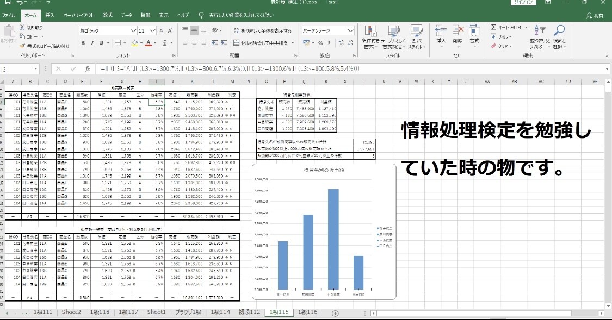This screenshot has width=612, height=320.
Task: Click the Insert cells (挿入) icon
Action: [x=441, y=31]
